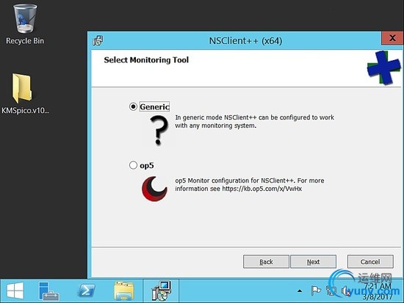Click the network tray icon
Viewport: 404px width, 303px height.
coord(331,291)
